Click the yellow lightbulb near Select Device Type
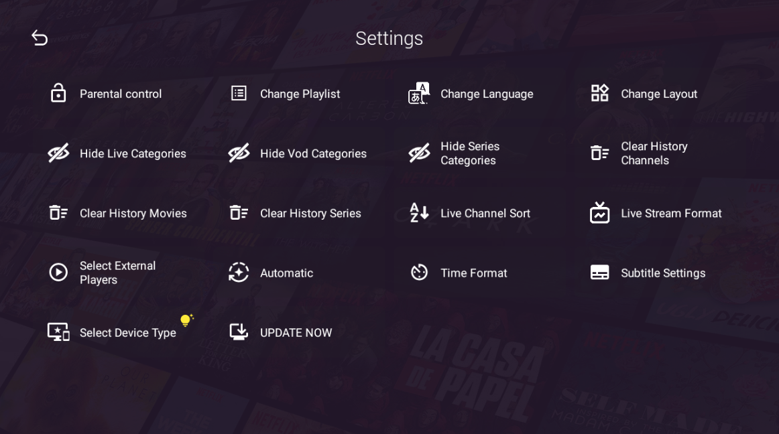Viewport: 779px width, 434px height. click(186, 319)
